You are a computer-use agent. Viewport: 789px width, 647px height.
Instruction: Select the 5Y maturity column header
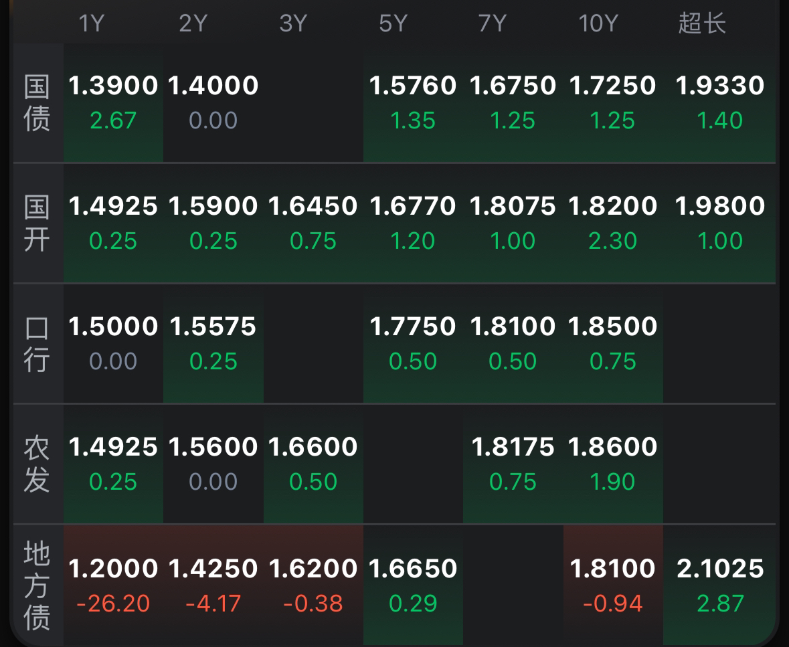point(392,23)
